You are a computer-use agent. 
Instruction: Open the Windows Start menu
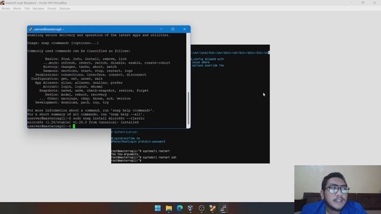[158, 208]
